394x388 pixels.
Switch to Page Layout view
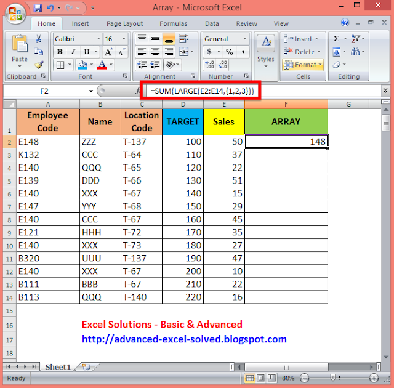point(260,378)
